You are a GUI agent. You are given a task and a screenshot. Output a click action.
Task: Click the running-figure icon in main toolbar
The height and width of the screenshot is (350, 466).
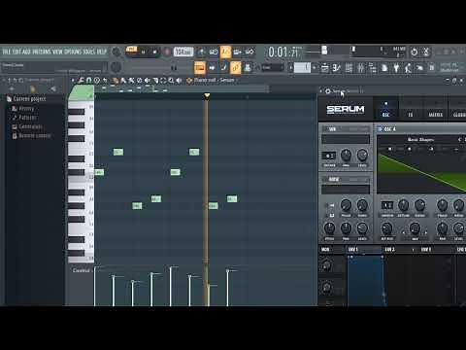(408, 68)
